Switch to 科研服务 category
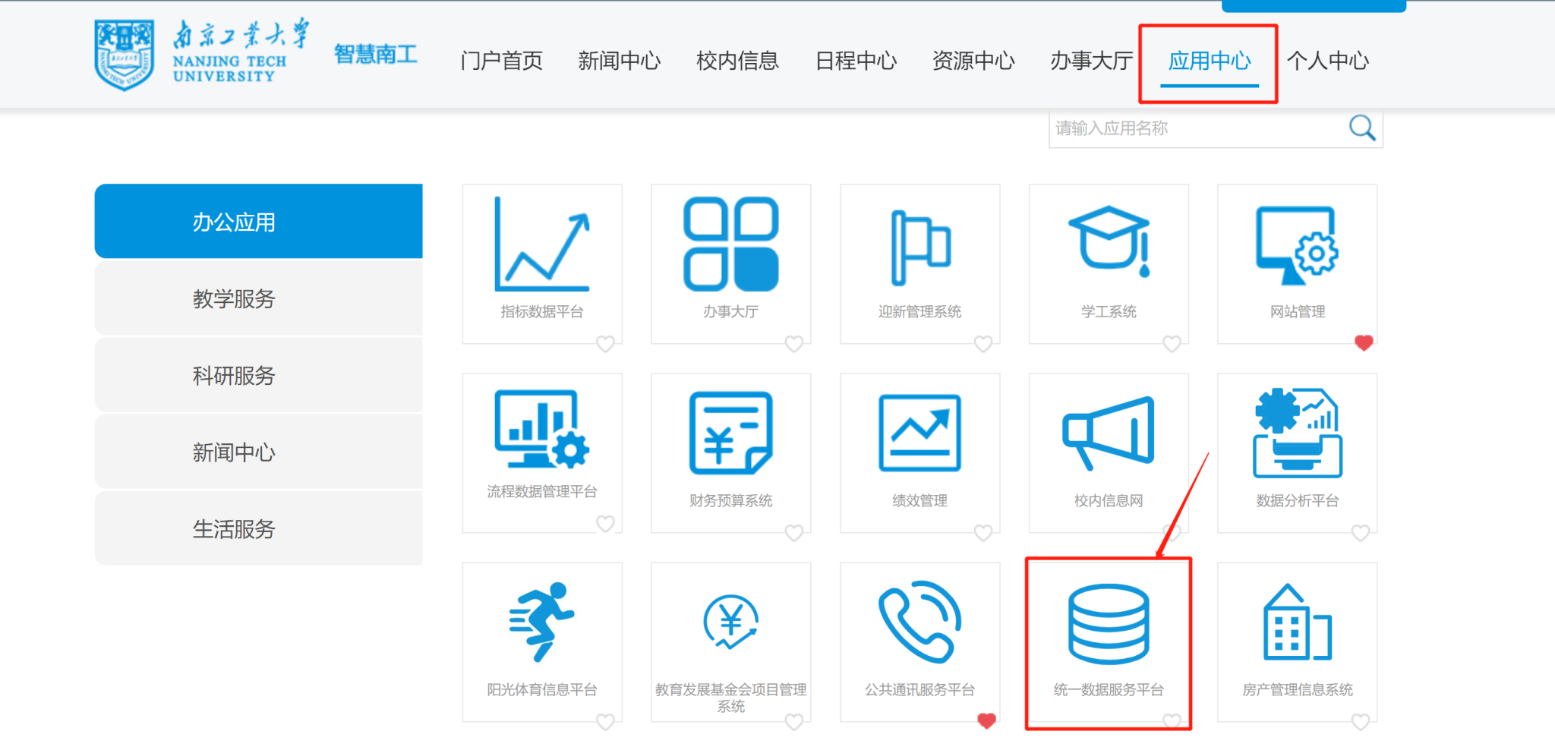The image size is (1555, 747). pos(258,375)
